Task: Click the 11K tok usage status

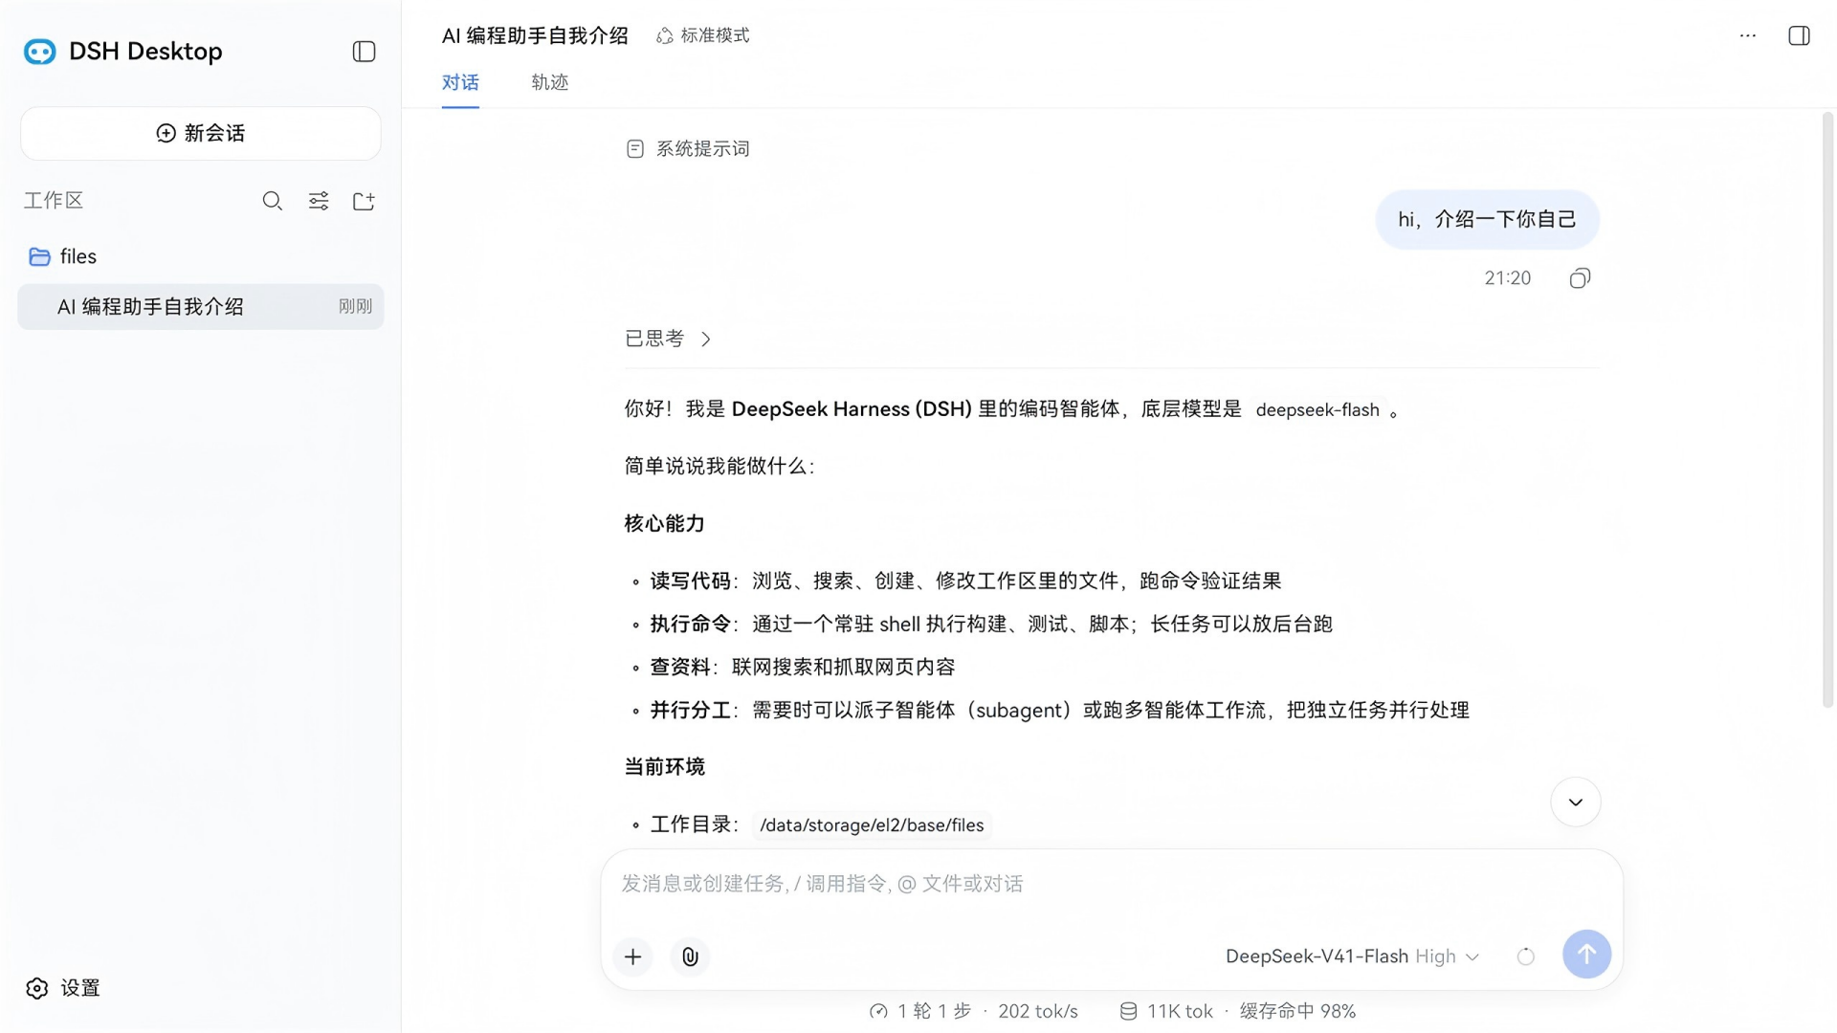Action: (1167, 1011)
